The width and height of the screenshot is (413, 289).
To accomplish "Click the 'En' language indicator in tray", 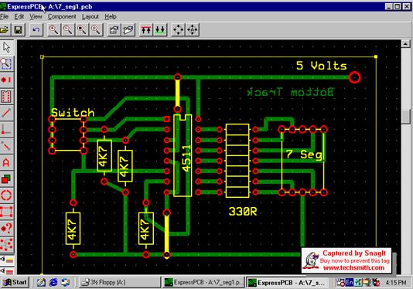I will [x=350, y=282].
